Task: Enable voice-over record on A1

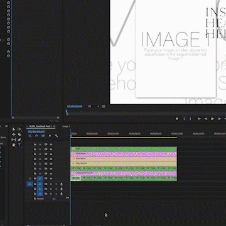Action: click(62, 184)
